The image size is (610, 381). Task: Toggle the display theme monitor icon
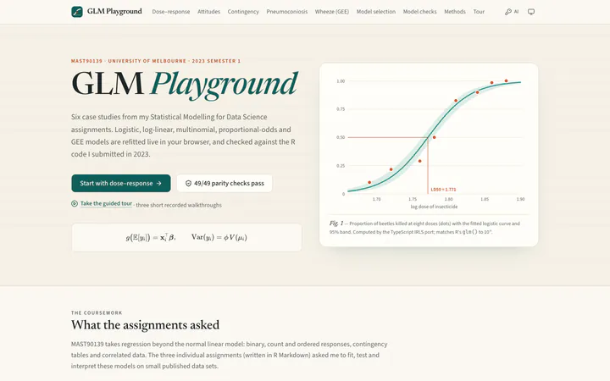(x=531, y=12)
